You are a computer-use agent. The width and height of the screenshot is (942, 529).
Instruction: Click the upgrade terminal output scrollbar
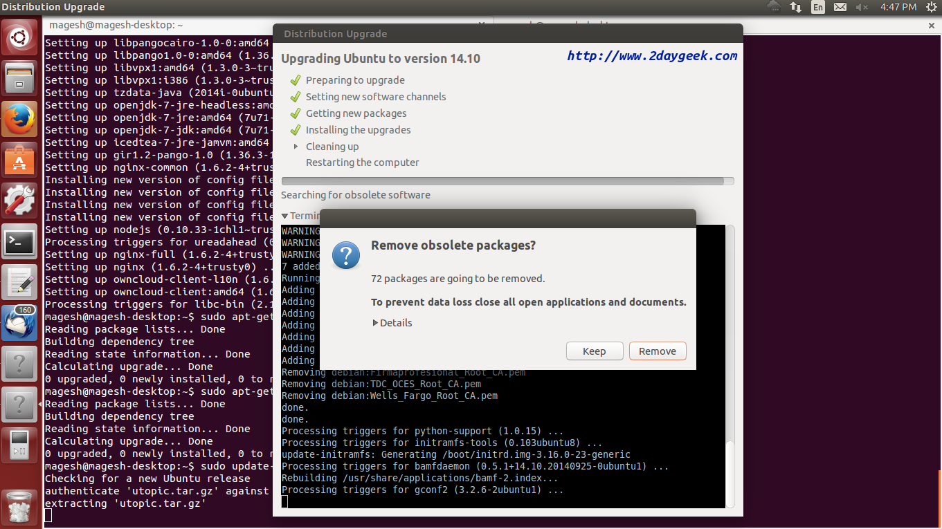[730, 470]
